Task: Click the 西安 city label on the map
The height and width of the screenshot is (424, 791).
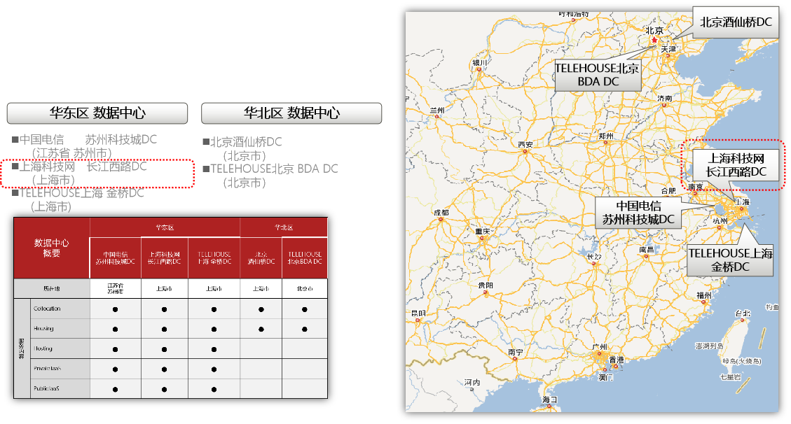Action: [x=525, y=145]
